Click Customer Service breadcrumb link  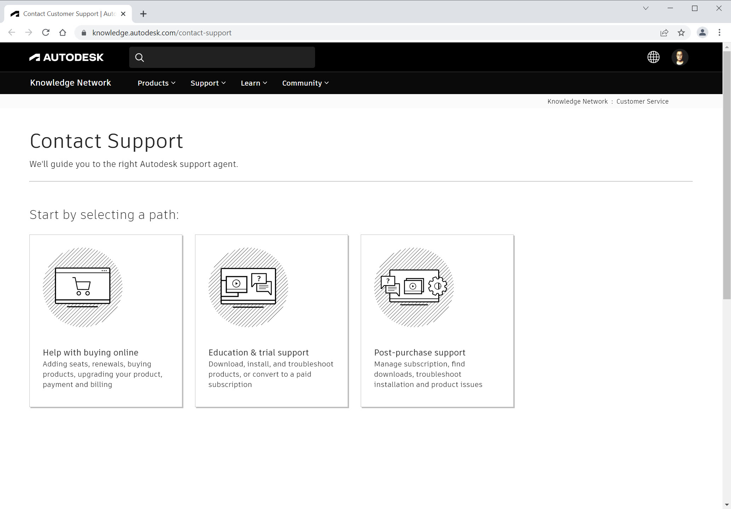(x=643, y=102)
